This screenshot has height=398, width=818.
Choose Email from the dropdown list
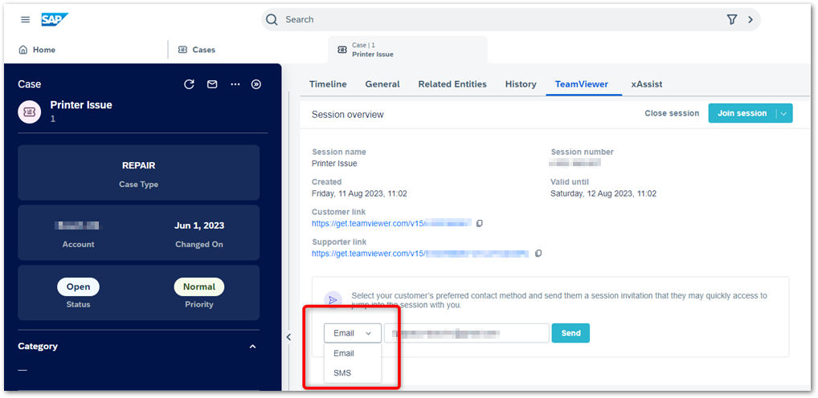353,353
